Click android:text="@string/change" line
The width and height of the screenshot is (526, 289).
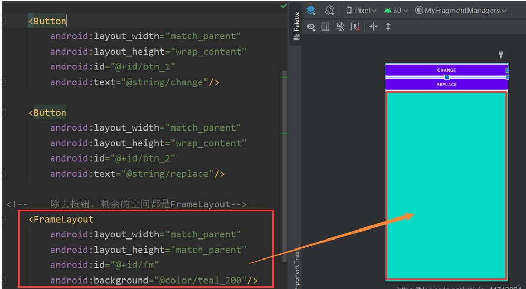tap(134, 82)
